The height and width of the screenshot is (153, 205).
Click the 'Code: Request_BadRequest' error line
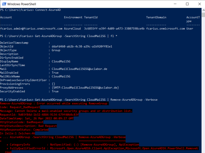point(20,107)
